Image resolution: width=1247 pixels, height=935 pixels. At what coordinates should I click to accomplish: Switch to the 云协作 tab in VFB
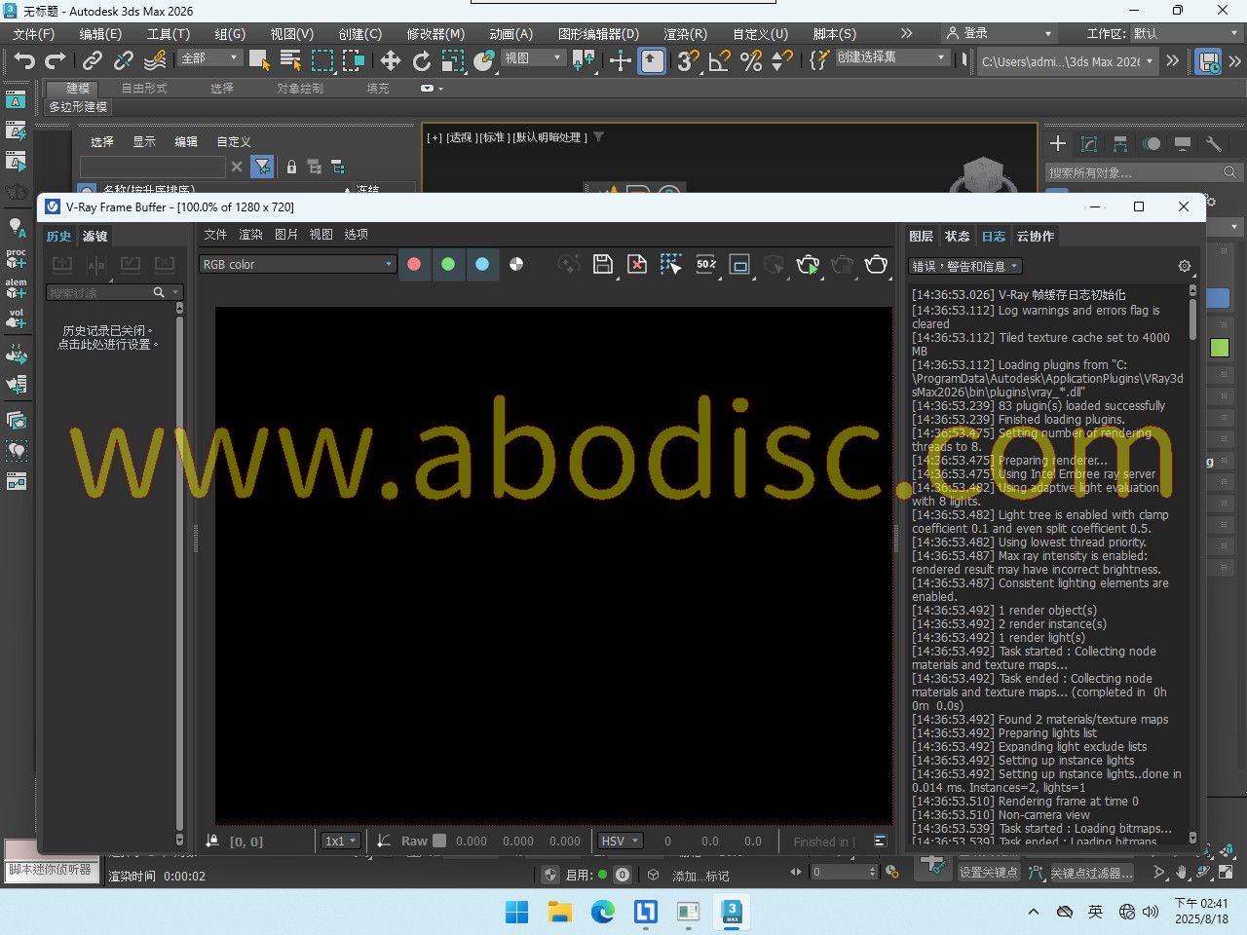click(1036, 236)
